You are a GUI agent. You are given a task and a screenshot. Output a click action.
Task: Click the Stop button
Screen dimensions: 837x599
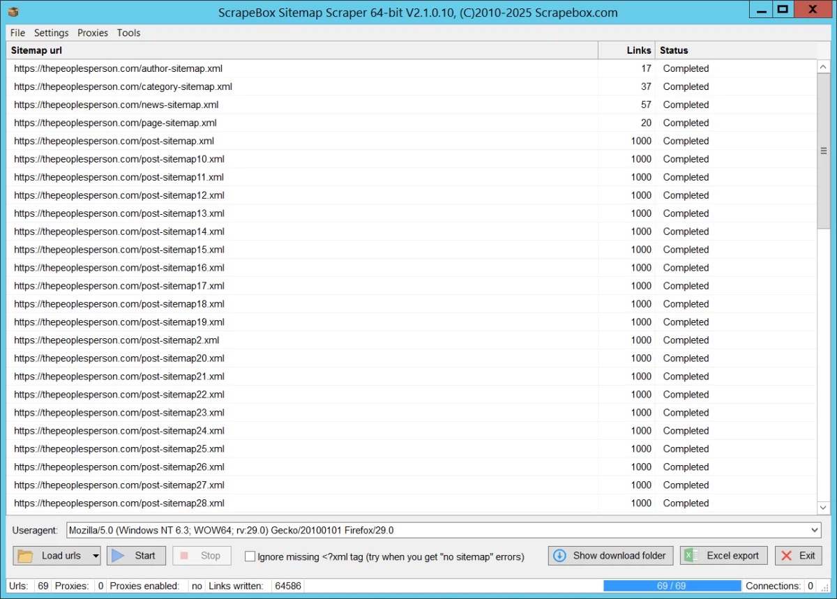[x=202, y=556]
